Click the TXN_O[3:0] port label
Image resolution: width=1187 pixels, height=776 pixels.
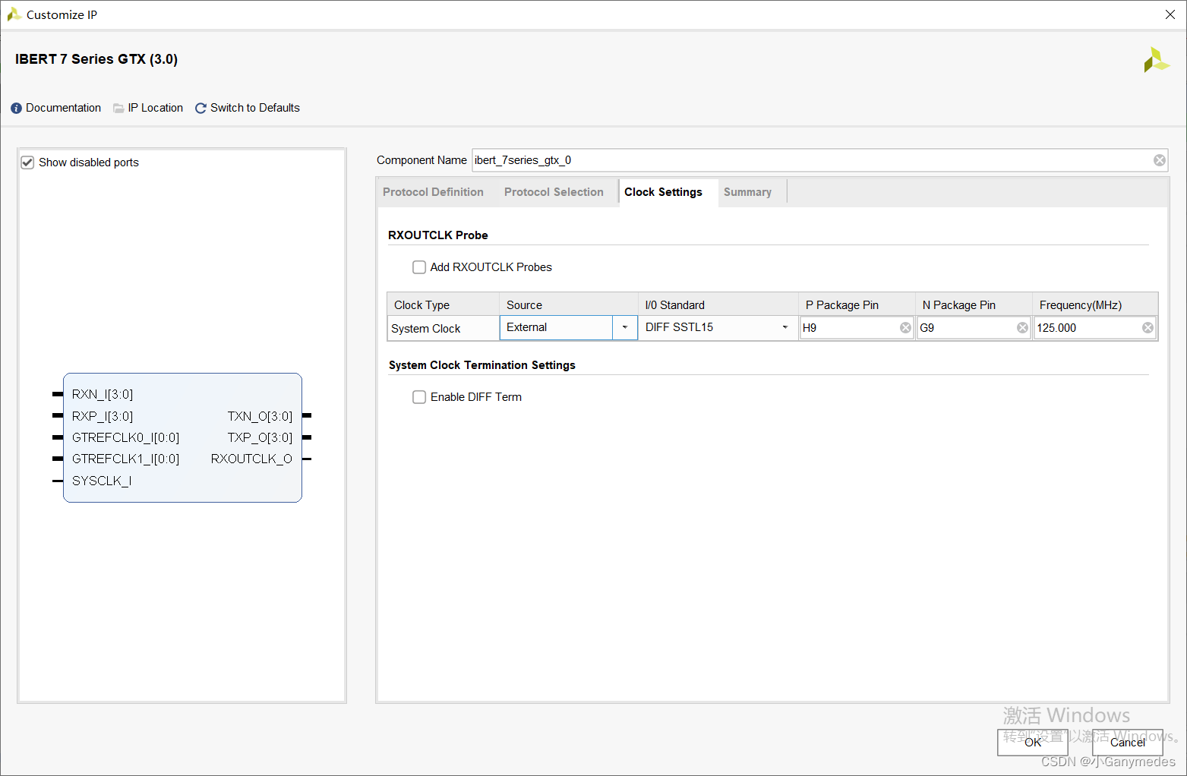[x=260, y=416]
